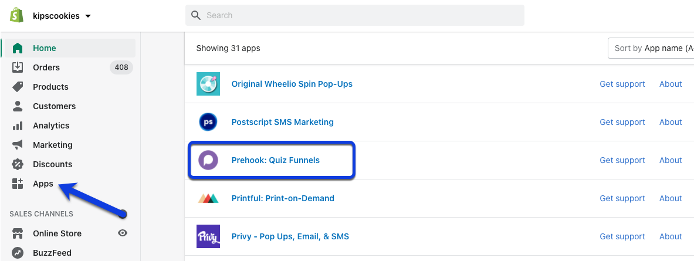Open Analytics in the sidebar

pyautogui.click(x=51, y=126)
